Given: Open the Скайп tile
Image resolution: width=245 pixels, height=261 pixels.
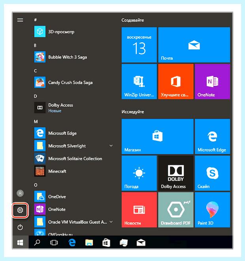Looking at the screenshot, I should coord(213,173).
